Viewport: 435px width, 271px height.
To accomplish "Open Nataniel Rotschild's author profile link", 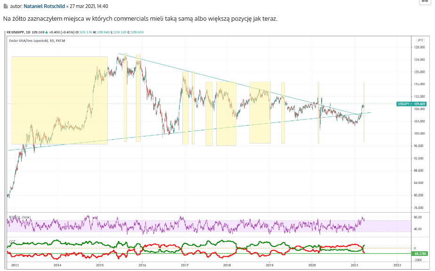I will coord(46,7).
